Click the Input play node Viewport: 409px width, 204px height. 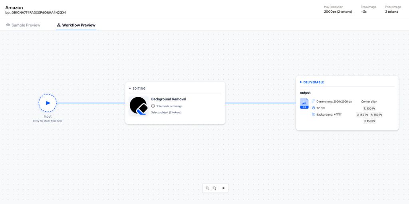tap(48, 103)
